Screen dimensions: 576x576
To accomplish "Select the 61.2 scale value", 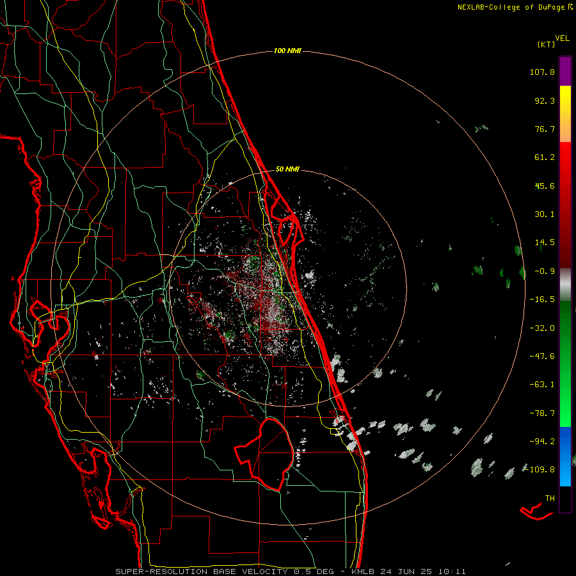I will 545,157.
